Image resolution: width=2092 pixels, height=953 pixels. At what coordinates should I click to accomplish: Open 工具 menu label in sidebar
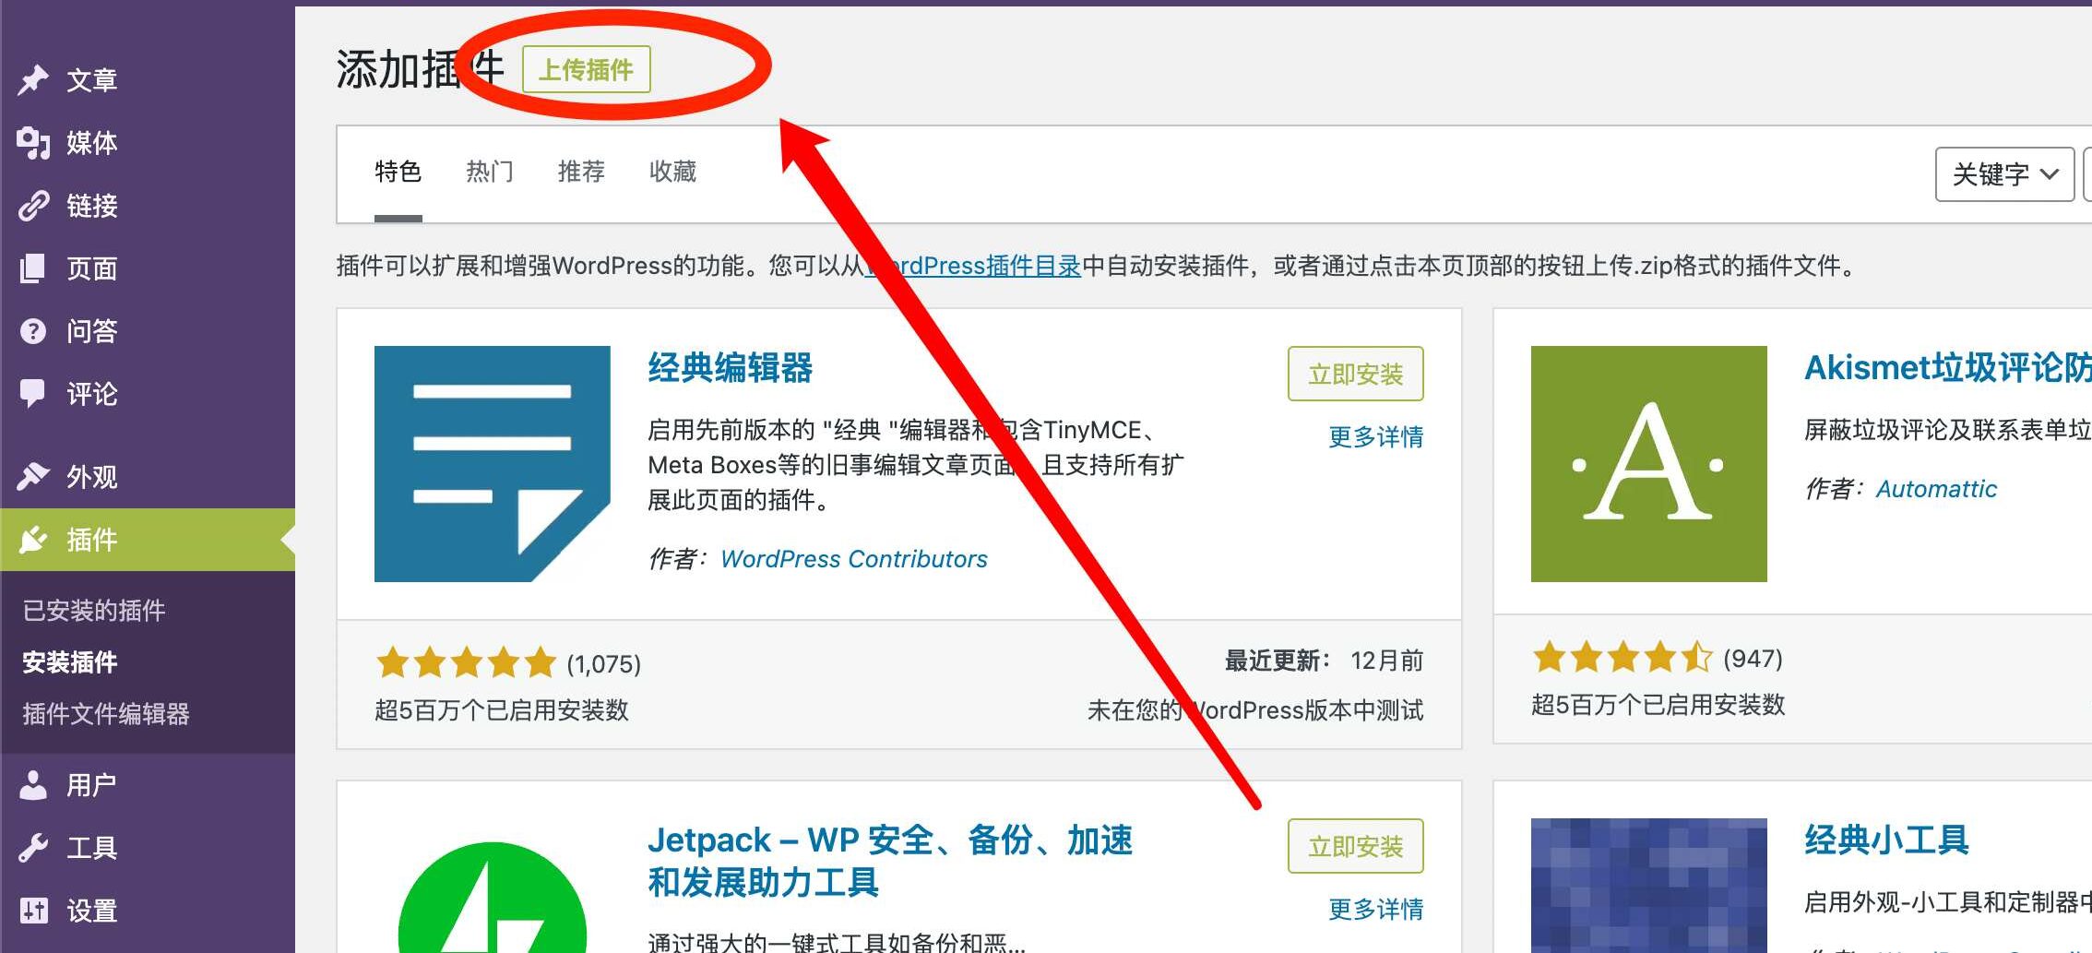tap(91, 848)
